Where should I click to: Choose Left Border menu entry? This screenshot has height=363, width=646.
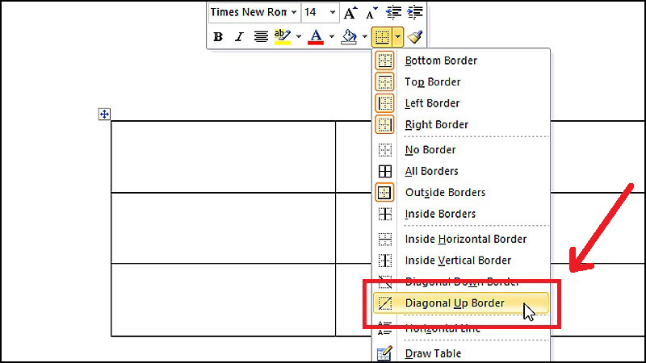click(x=461, y=103)
